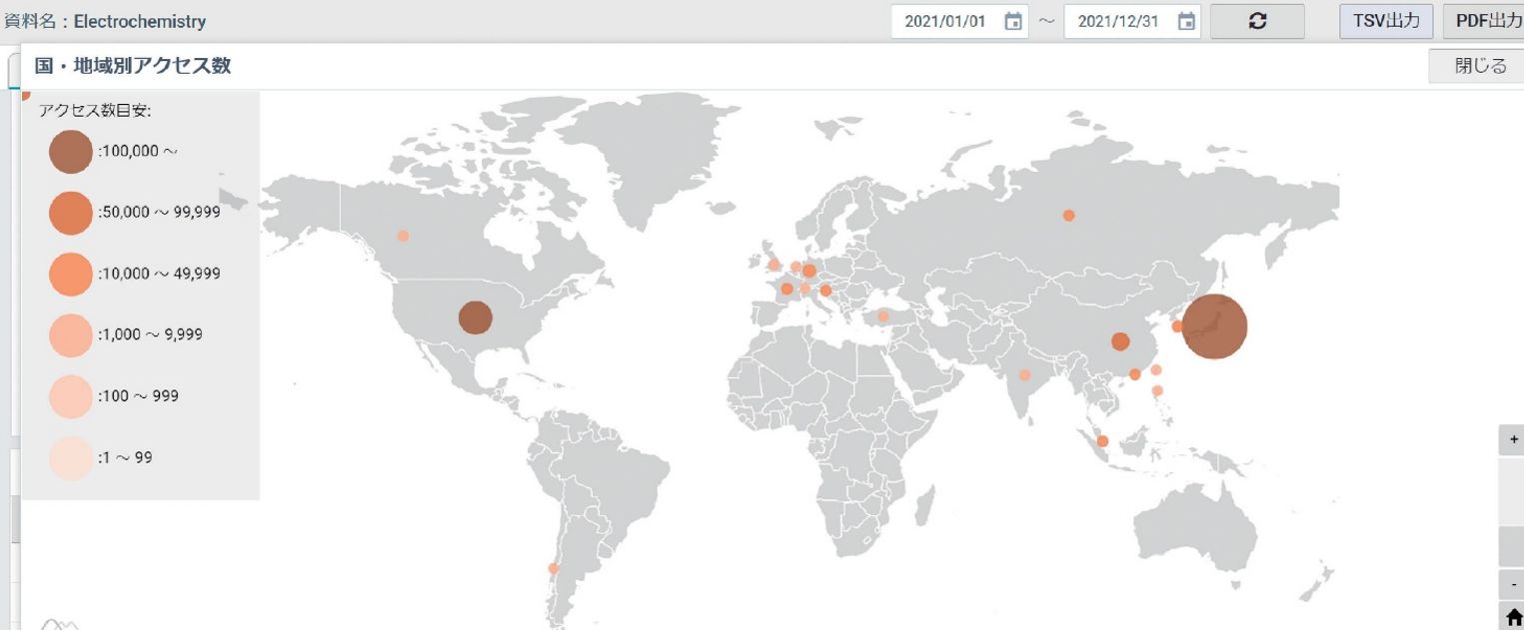Click the アクセス数目安 legend title
Image resolution: width=1524 pixels, height=631 pixels.
[x=95, y=111]
